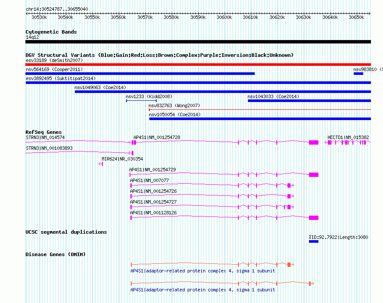Image resolution: width=383 pixels, height=303 pixels.
Task: Open the nsv1233 (Kidd2008) label
Action: (x=149, y=96)
